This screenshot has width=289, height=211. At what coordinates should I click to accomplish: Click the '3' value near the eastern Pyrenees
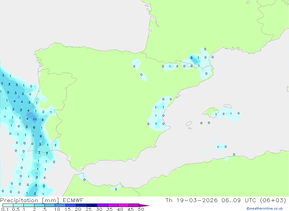pos(191,58)
